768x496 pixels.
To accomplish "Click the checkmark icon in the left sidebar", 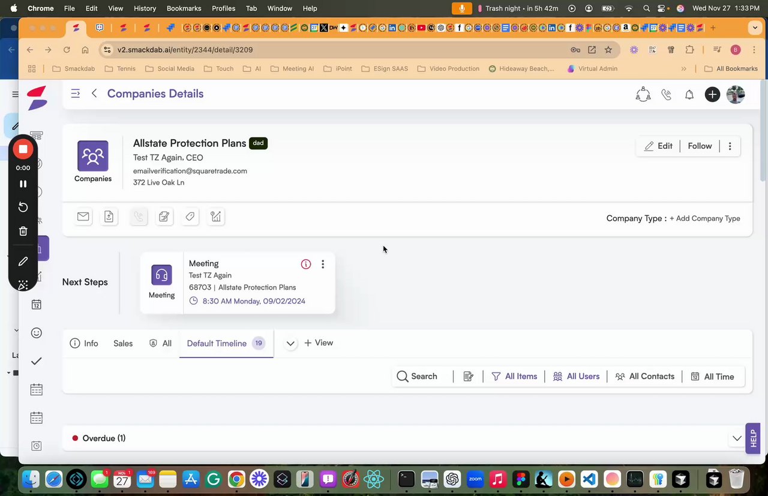I will tap(37, 360).
